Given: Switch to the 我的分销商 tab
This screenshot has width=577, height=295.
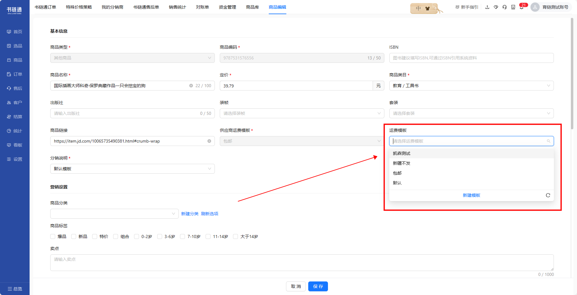Looking at the screenshot, I should point(113,7).
